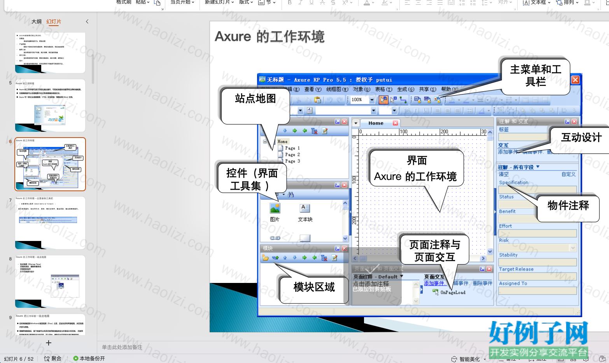Open the 当页开始 slideshow dropdown
Screen dimensions: 609x363
pyautogui.click(x=182, y=2)
